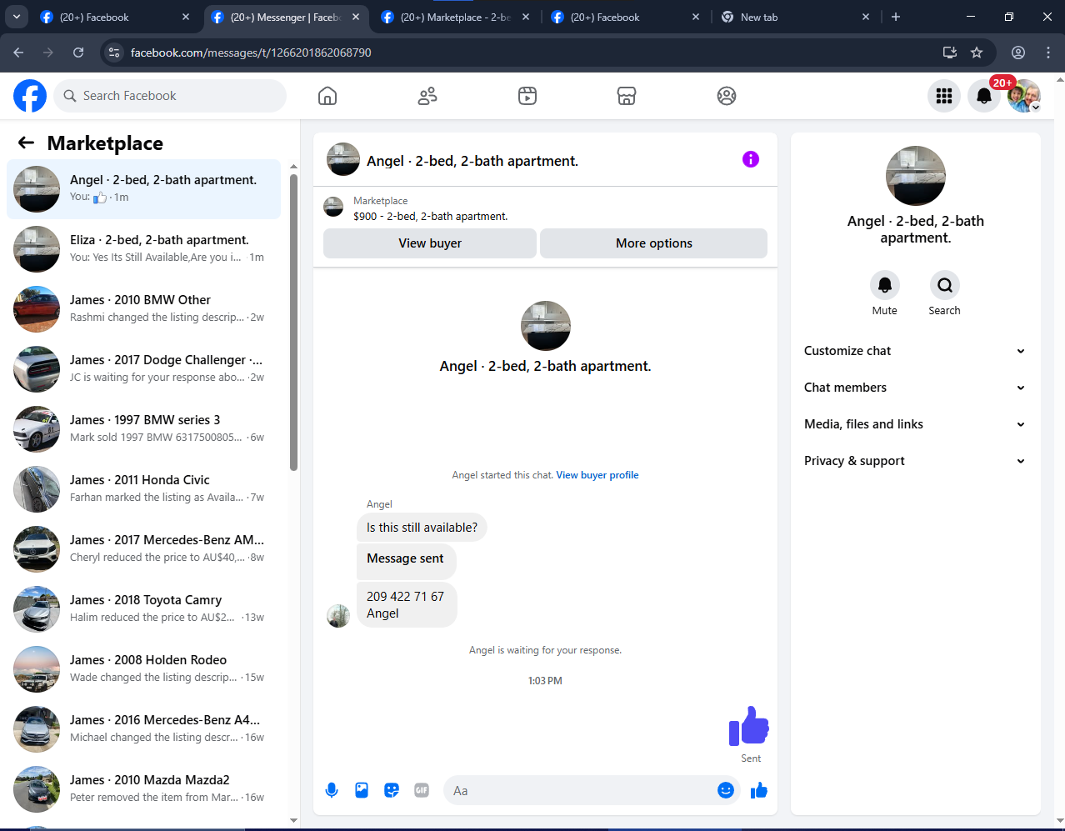Bookmark this page with the star icon
This screenshot has height=831, width=1065.
click(x=977, y=53)
